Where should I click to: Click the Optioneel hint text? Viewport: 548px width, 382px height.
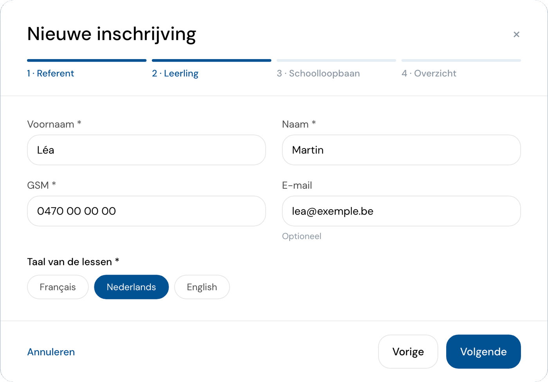tap(302, 236)
